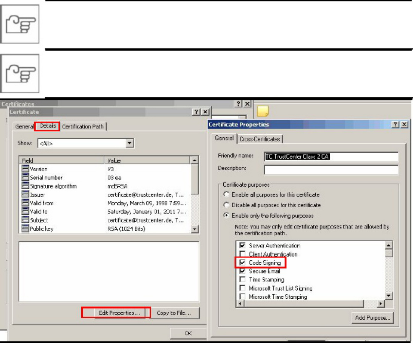This screenshot has height=343, width=413.
Task: Select the 03 ea serial value
Action: [114, 177]
